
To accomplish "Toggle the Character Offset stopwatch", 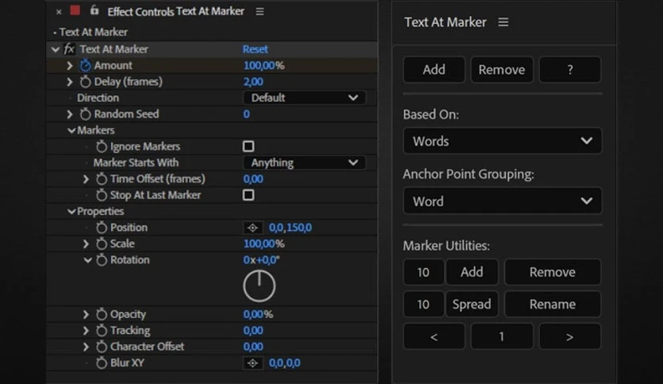I will pos(102,347).
